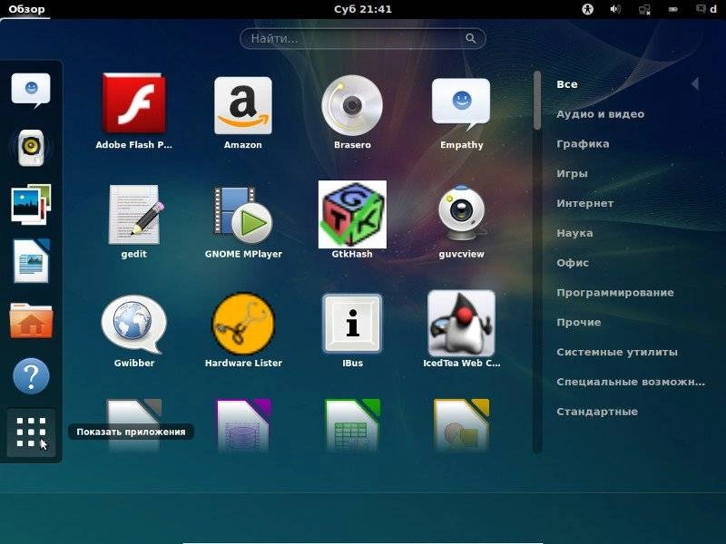Filter by Наука category

(x=574, y=233)
